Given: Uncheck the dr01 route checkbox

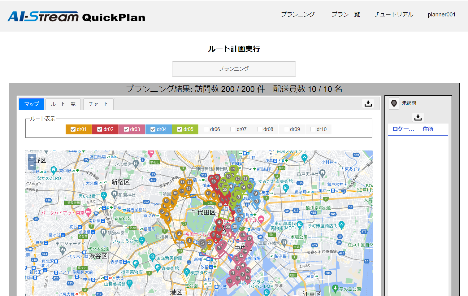Looking at the screenshot, I should click(73, 129).
